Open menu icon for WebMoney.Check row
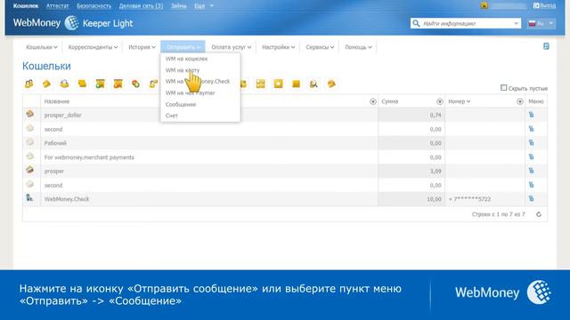The image size is (570, 320). point(531,198)
